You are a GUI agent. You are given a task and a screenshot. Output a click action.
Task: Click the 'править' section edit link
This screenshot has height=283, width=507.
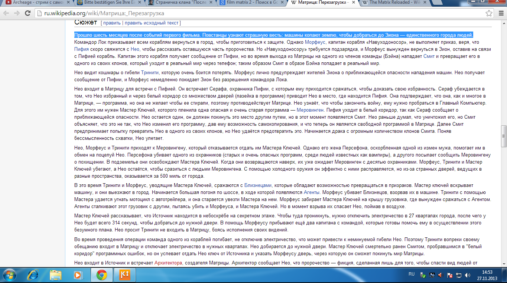(x=112, y=23)
